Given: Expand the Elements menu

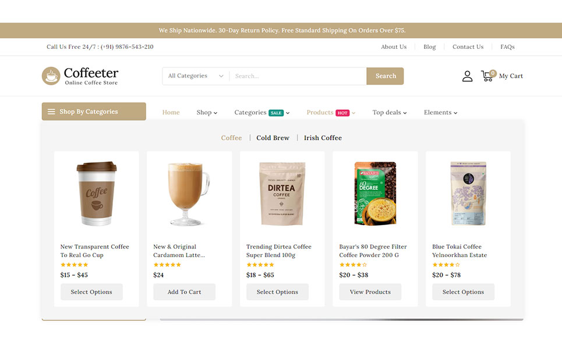Looking at the screenshot, I should tap(440, 112).
